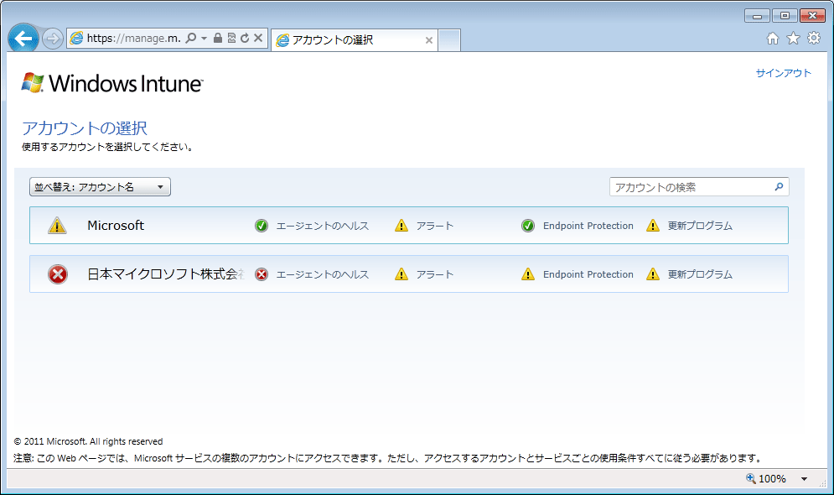This screenshot has width=834, height=495.
Task: Restore down the browser window
Action: [785, 15]
